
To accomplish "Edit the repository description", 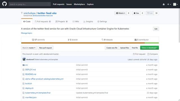I will pos(156,29).
